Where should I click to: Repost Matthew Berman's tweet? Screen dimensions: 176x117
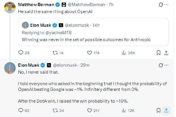click(58, 53)
